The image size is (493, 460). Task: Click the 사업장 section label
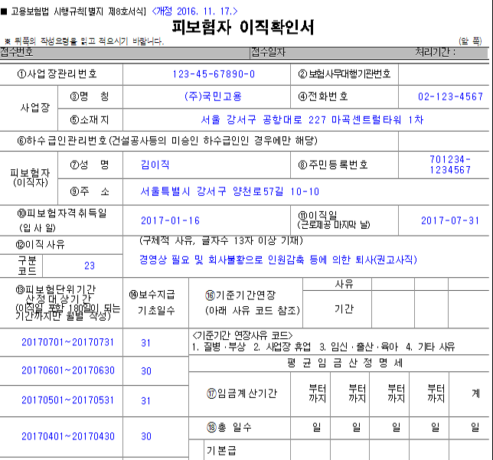pyautogui.click(x=35, y=108)
